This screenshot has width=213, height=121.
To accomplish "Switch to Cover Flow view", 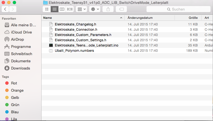I will pyautogui.click(x=70, y=9).
